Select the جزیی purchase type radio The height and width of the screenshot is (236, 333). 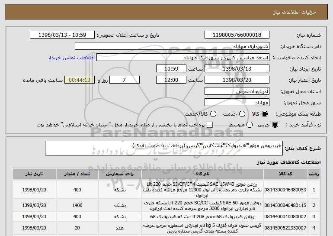pyautogui.click(x=275, y=125)
